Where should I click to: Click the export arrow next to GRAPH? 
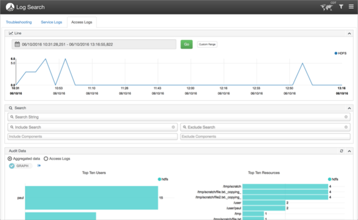point(39,166)
